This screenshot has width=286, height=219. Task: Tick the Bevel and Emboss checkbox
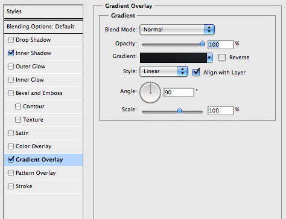tap(11, 93)
